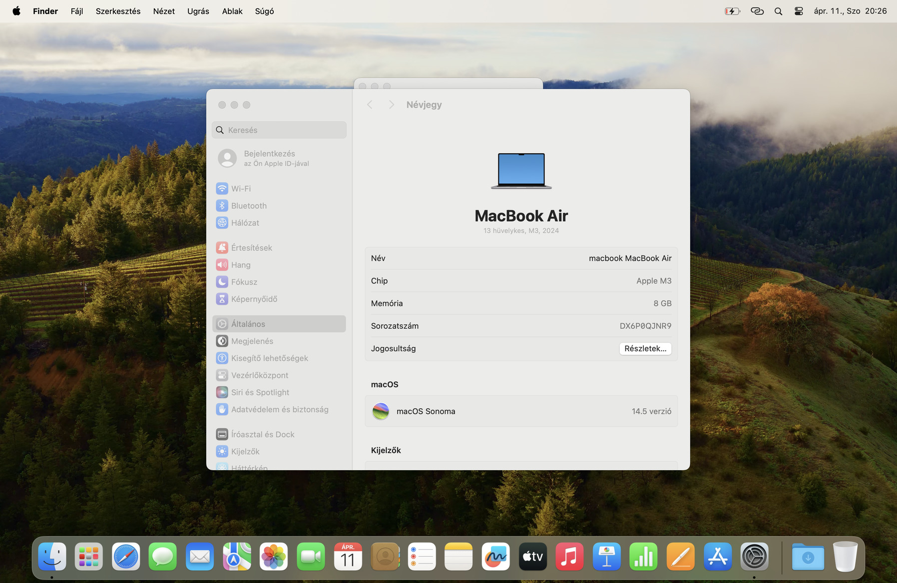Open Freeform app in Dock
This screenshot has height=583, width=897.
495,557
